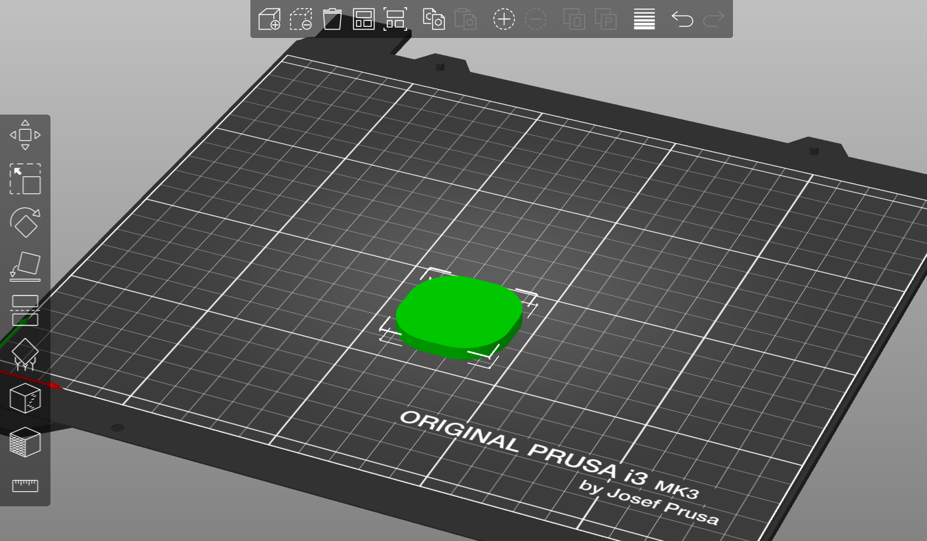Screen dimensions: 927x541
Task: Open Variable layer height tool
Action: [644, 19]
